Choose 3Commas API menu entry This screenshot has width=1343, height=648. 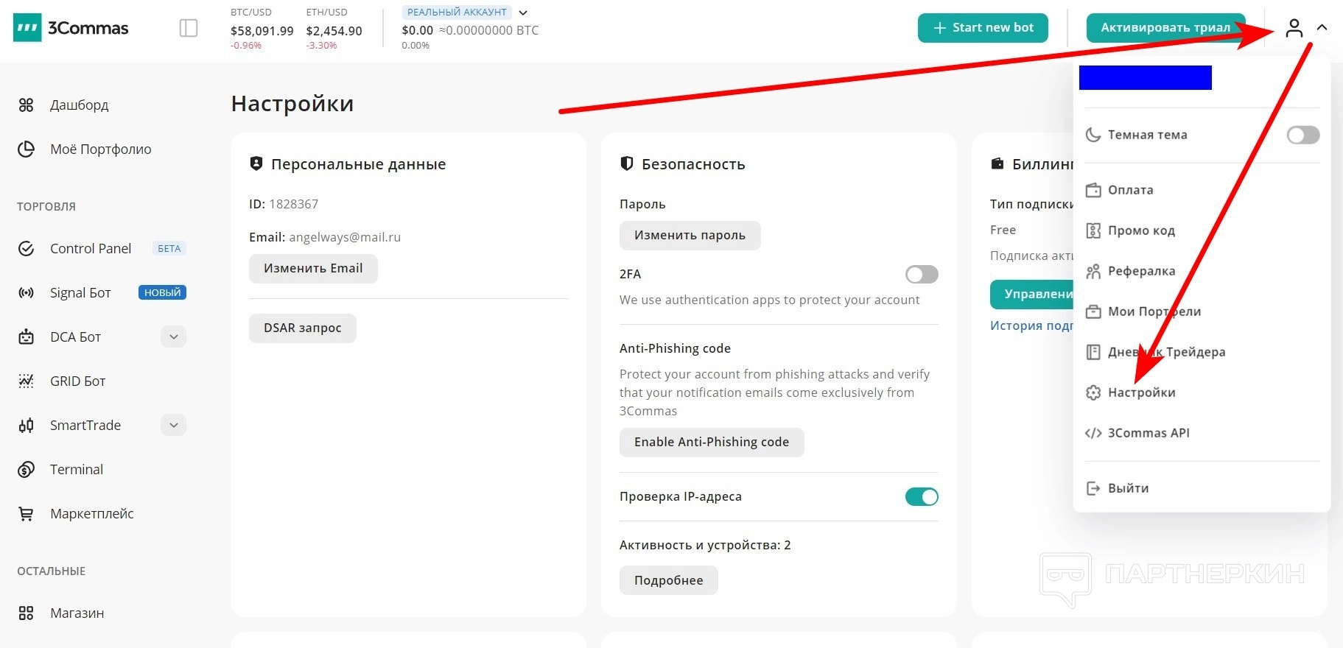(x=1148, y=433)
